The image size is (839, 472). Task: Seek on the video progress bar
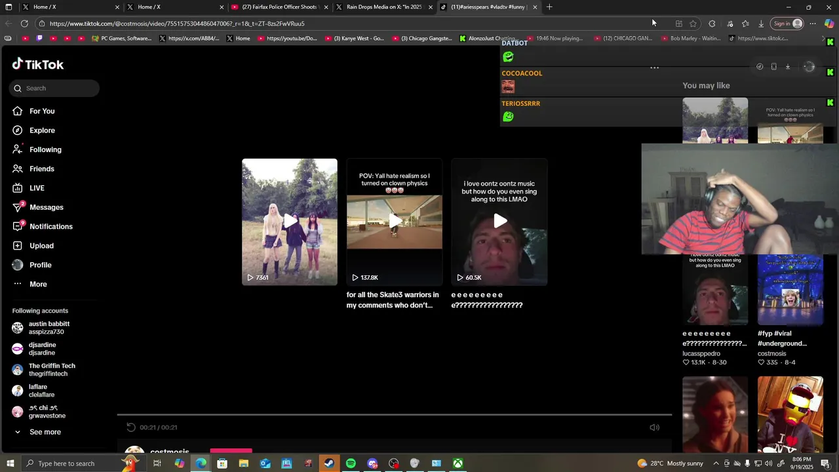[395, 415]
